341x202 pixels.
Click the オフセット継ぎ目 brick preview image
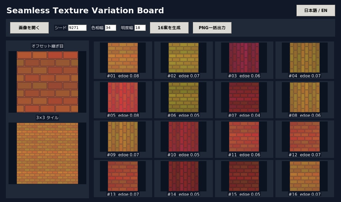pos(47,82)
